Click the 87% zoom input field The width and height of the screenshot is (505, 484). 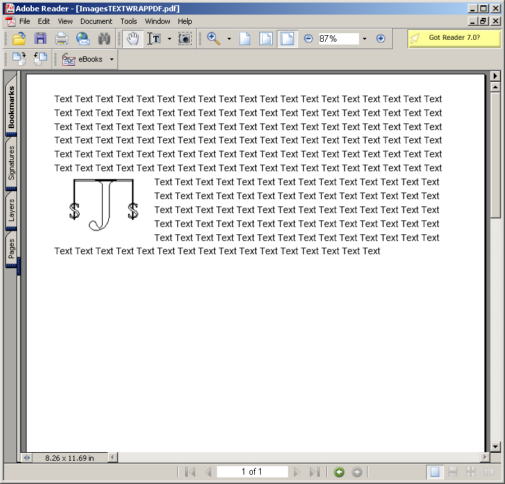click(x=338, y=39)
